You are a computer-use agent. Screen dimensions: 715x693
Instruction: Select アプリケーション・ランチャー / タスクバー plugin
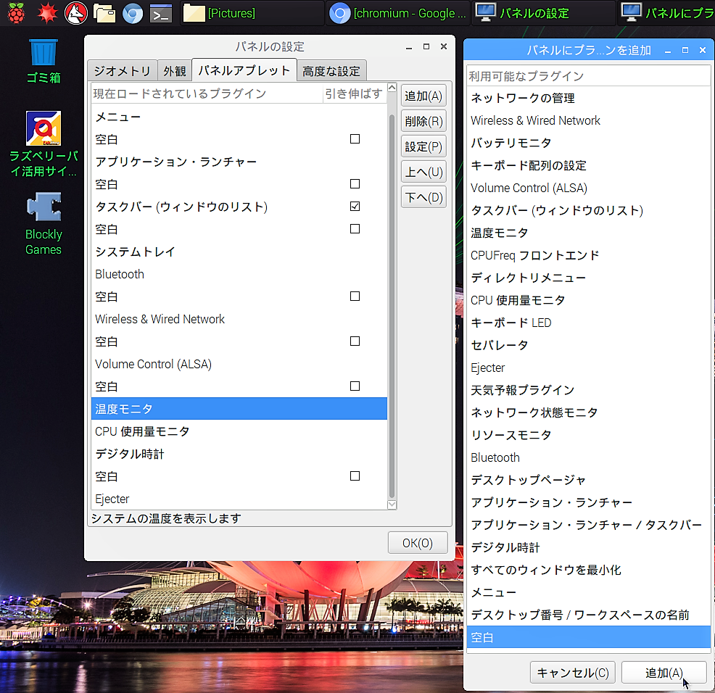[x=589, y=524]
